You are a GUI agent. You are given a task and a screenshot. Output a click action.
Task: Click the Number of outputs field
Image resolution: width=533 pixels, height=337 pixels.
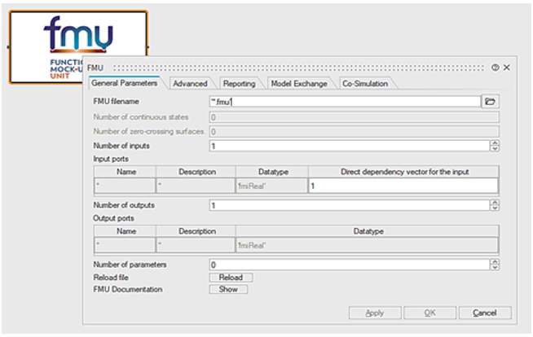[x=348, y=205]
